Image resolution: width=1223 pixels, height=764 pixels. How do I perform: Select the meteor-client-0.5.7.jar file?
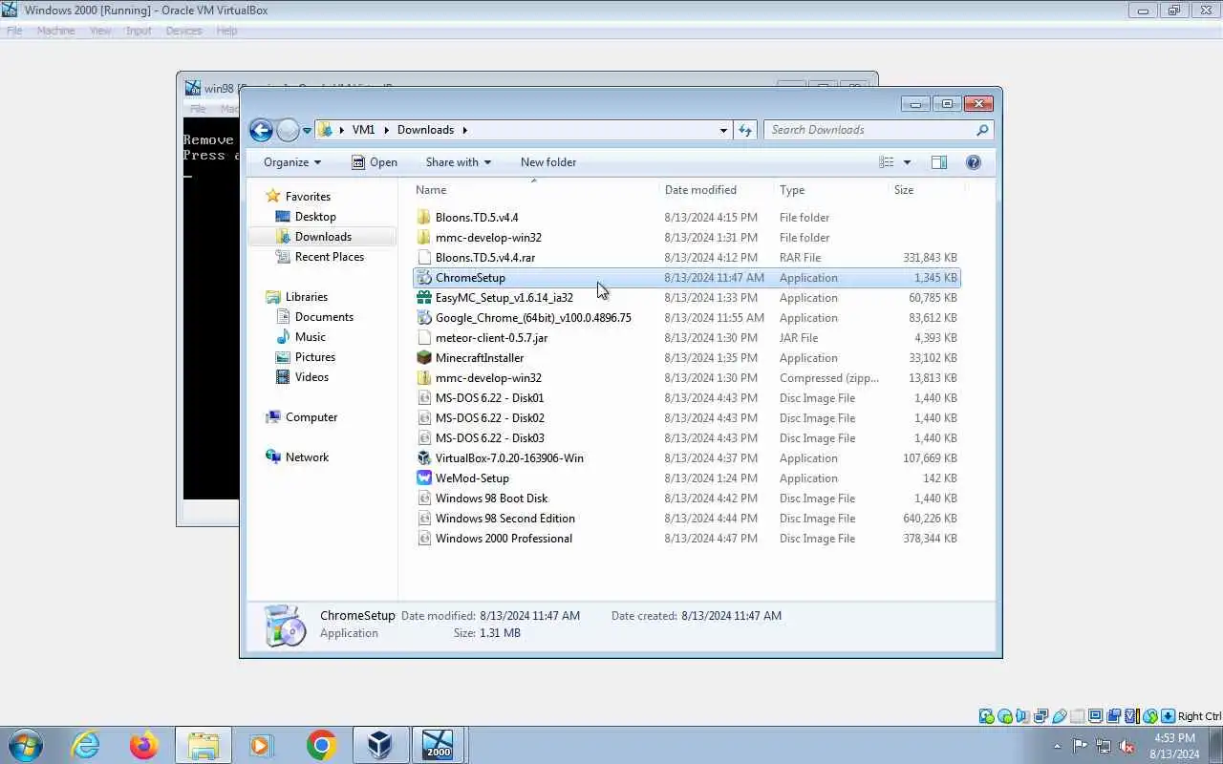(x=686, y=338)
